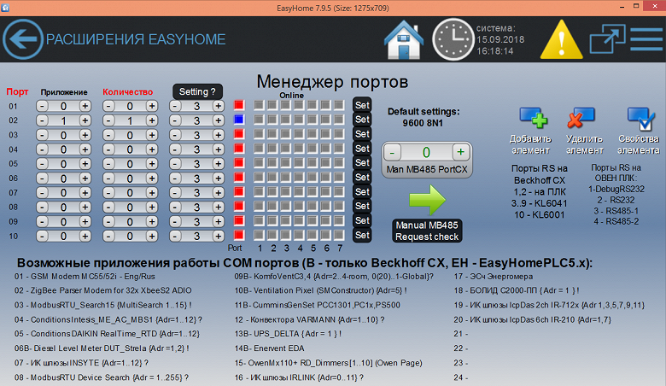The image size is (666, 386).
Task: Click '03 - ModbusRTU_Search15' entry
Action: click(x=103, y=305)
